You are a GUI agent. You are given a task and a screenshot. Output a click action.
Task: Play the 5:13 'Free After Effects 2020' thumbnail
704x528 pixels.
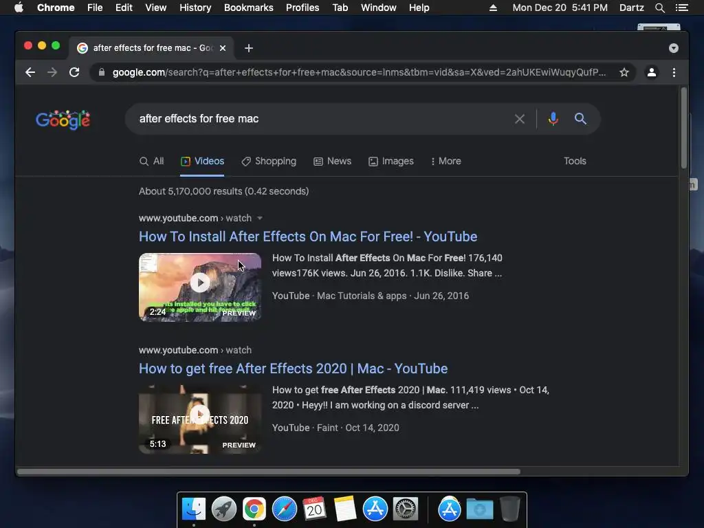200,419
